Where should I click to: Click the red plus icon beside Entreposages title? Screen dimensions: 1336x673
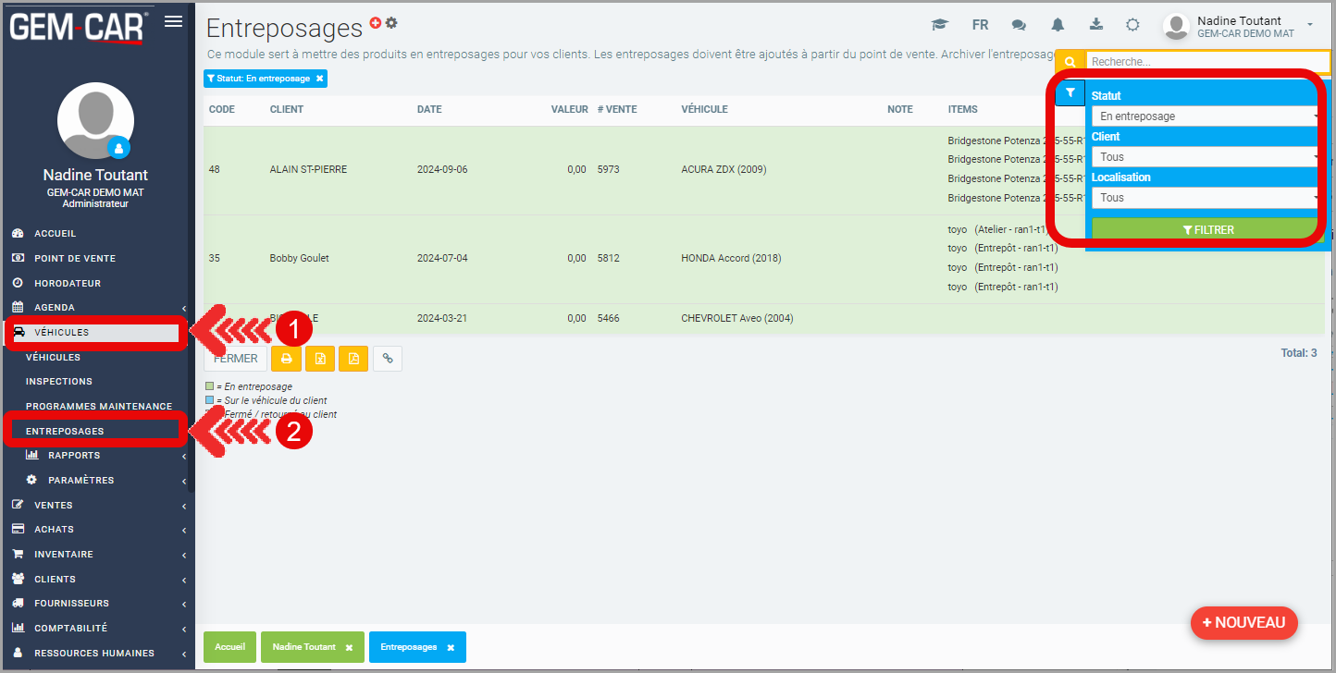[x=375, y=23]
